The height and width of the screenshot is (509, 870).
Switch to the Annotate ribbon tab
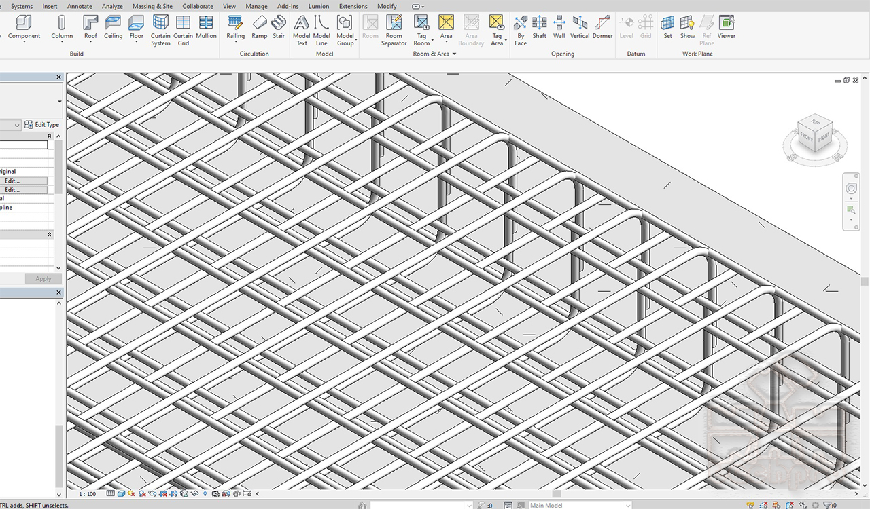click(80, 6)
